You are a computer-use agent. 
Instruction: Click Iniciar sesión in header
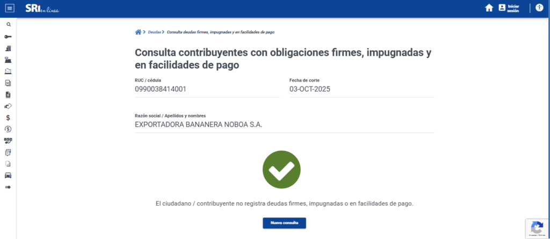[509, 8]
